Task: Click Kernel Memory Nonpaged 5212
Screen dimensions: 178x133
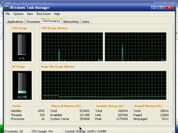Action: pyautogui.click(x=165, y=119)
